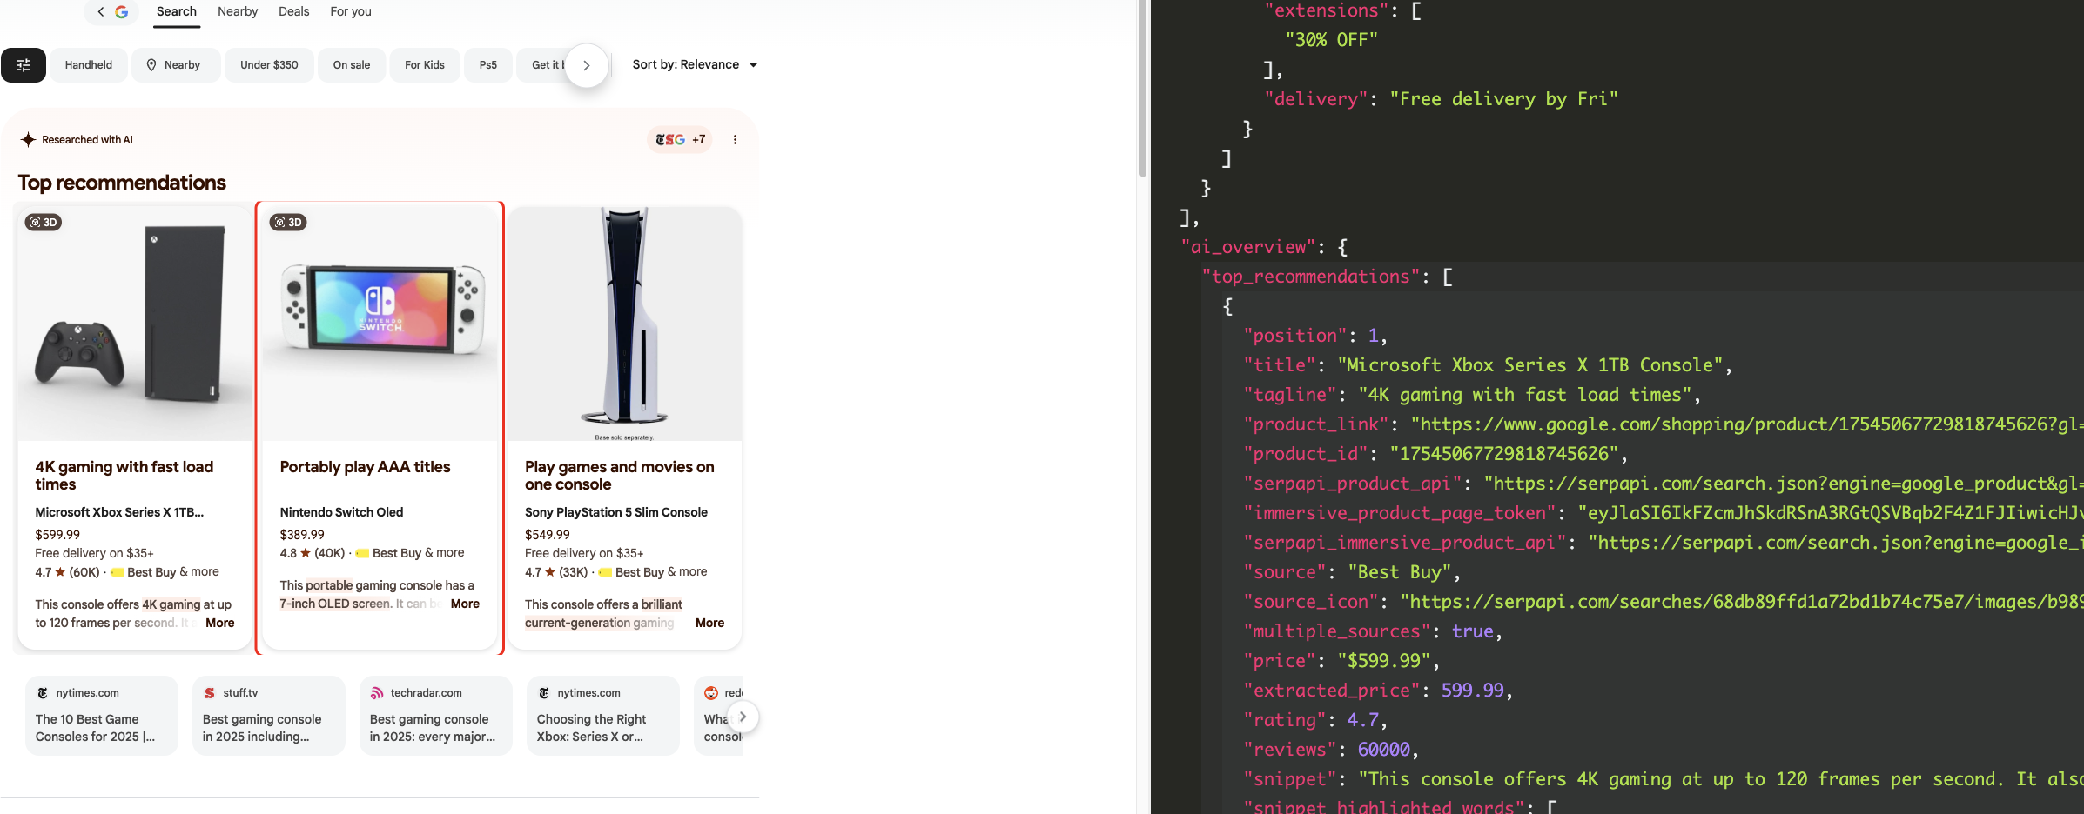
Task: Click the Reddit icon on source card
Action: tap(711, 693)
